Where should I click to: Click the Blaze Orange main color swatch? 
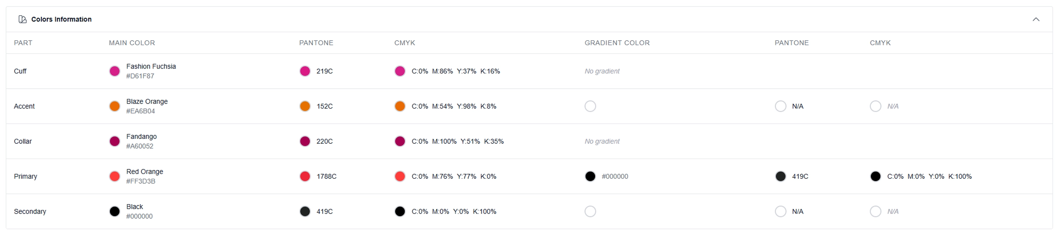115,106
